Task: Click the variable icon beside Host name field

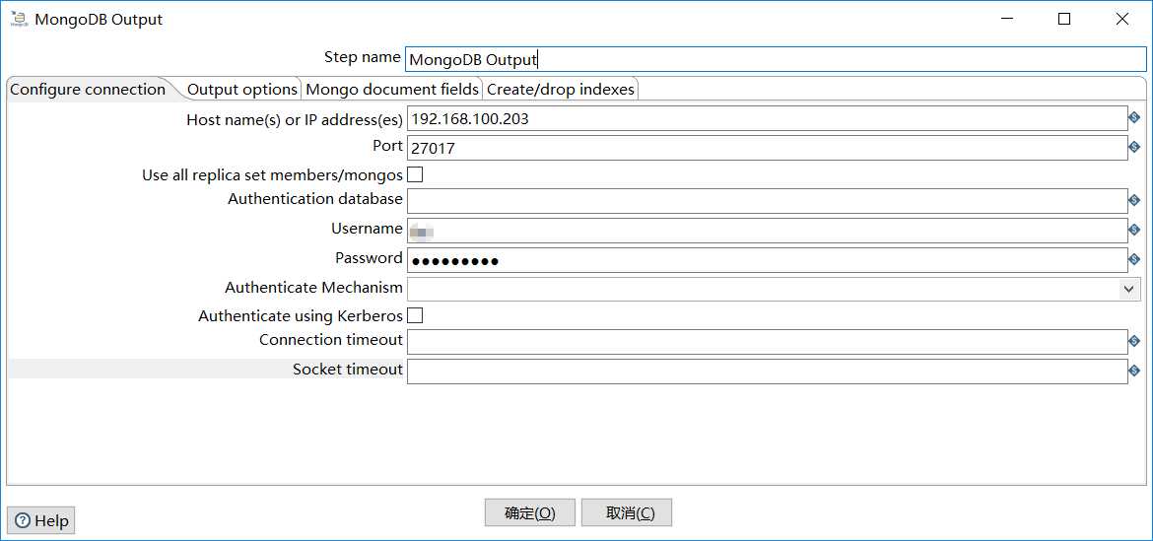Action: click(1134, 118)
